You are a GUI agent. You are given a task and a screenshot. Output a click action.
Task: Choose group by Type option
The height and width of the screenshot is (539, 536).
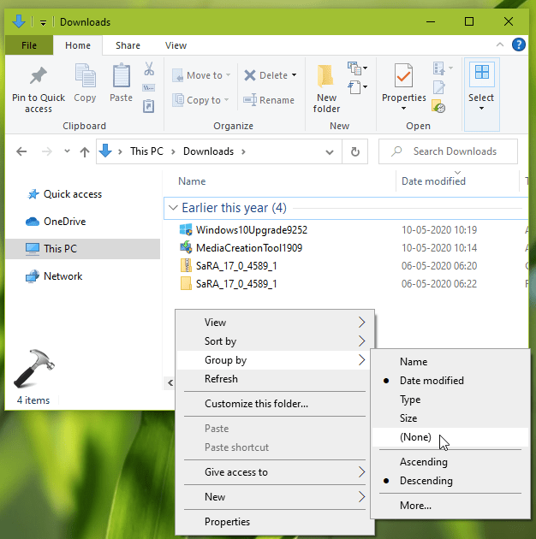[450, 400]
